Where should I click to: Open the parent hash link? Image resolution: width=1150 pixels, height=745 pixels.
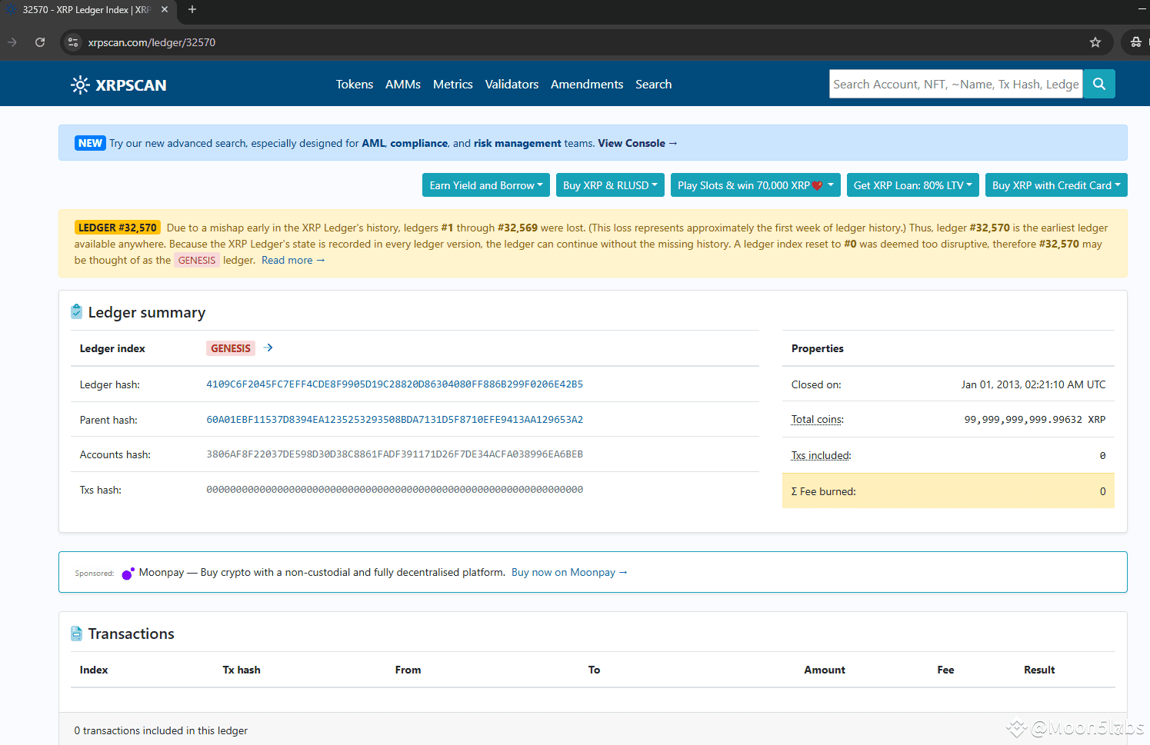[x=394, y=420]
